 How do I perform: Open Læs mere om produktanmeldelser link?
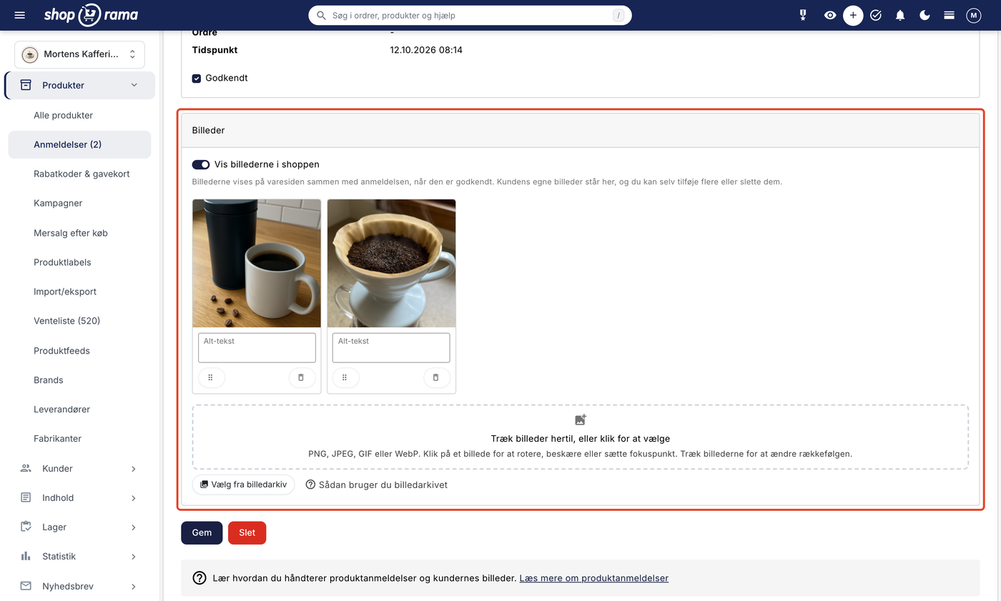pyautogui.click(x=594, y=578)
